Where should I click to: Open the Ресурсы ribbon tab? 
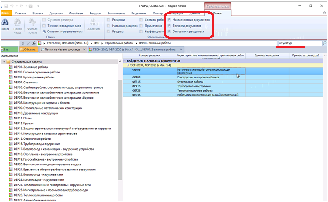pyautogui.click(x=96, y=13)
